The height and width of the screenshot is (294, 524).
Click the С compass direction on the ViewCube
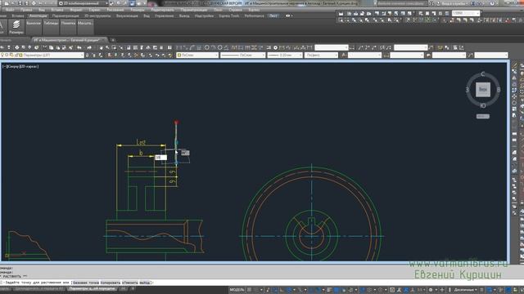pyautogui.click(x=483, y=74)
